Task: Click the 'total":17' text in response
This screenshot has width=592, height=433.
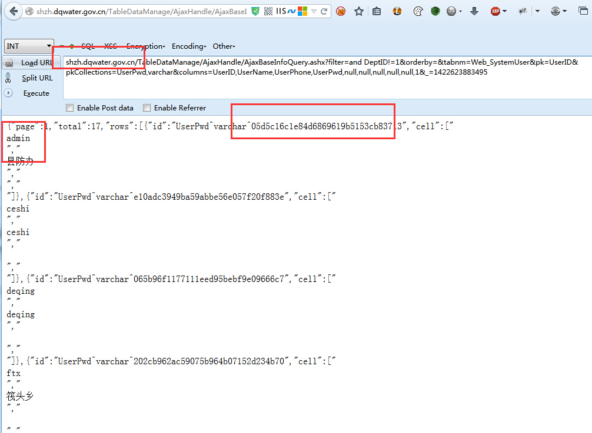Action: (x=78, y=126)
